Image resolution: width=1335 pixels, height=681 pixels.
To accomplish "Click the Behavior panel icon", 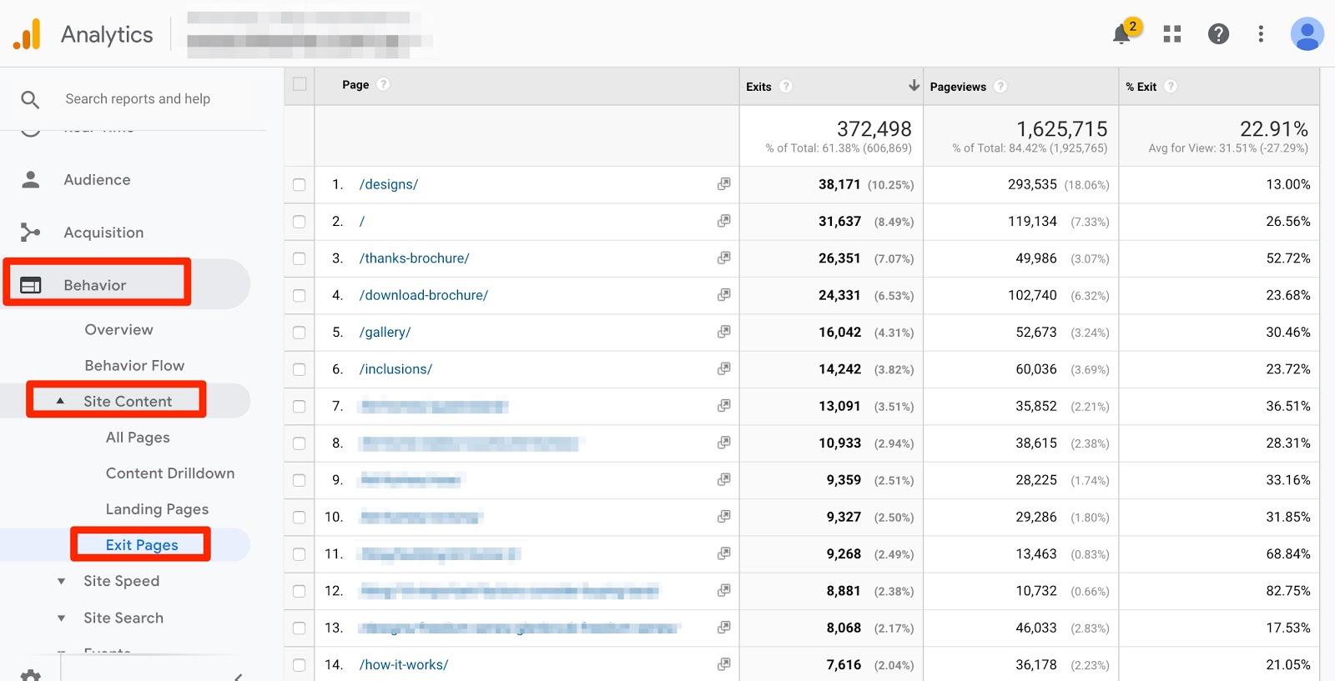I will [x=31, y=285].
